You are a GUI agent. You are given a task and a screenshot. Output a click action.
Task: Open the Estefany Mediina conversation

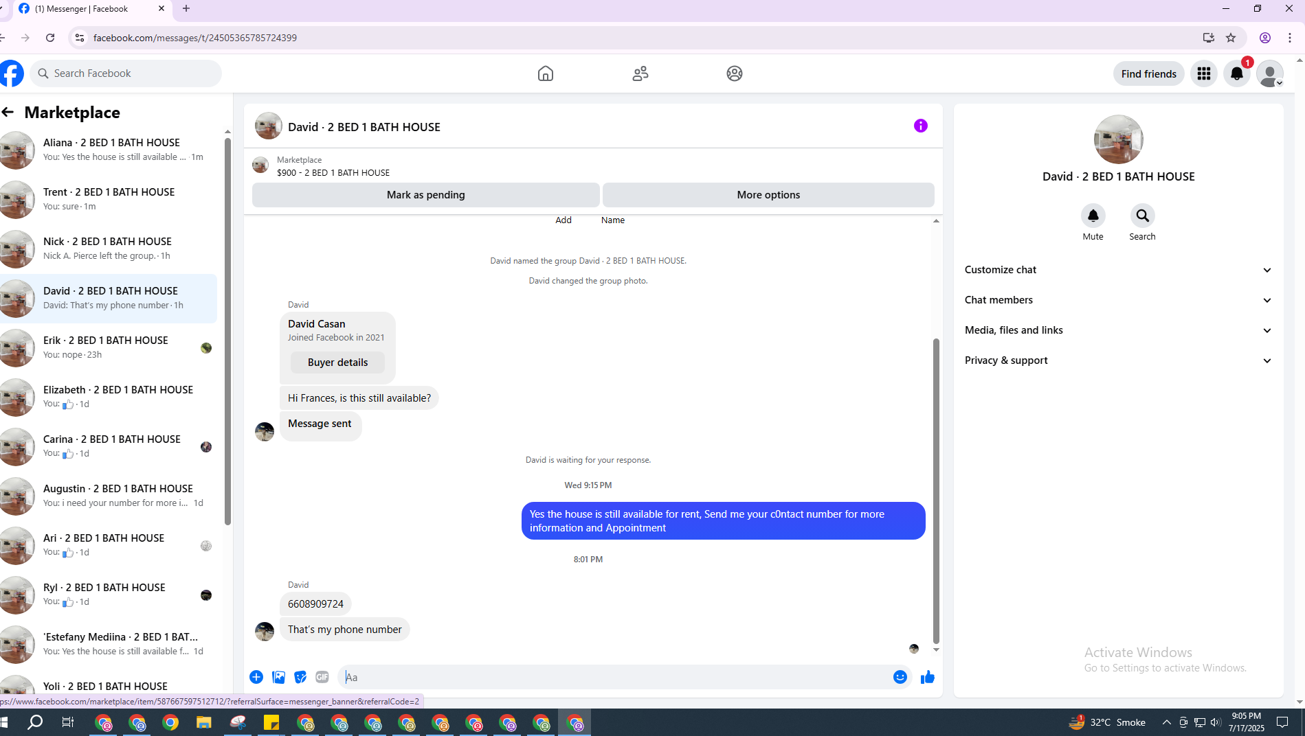click(110, 644)
